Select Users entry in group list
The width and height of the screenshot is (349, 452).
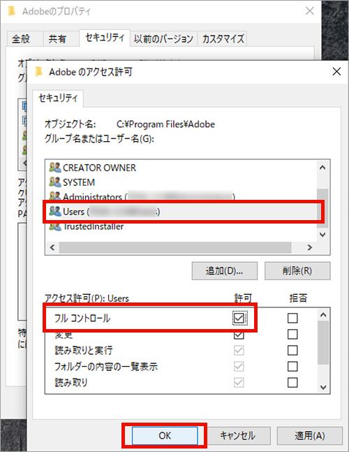click(183, 211)
